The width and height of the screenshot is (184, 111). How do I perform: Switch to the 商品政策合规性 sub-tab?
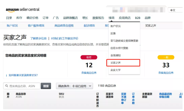click(x=64, y=26)
